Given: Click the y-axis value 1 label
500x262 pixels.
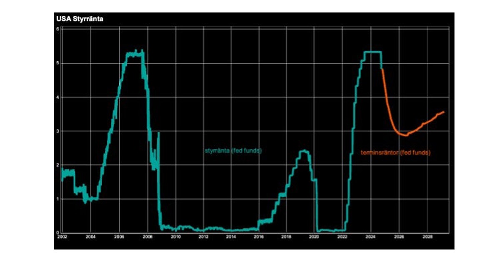Looking at the screenshot, I should coord(58,199).
